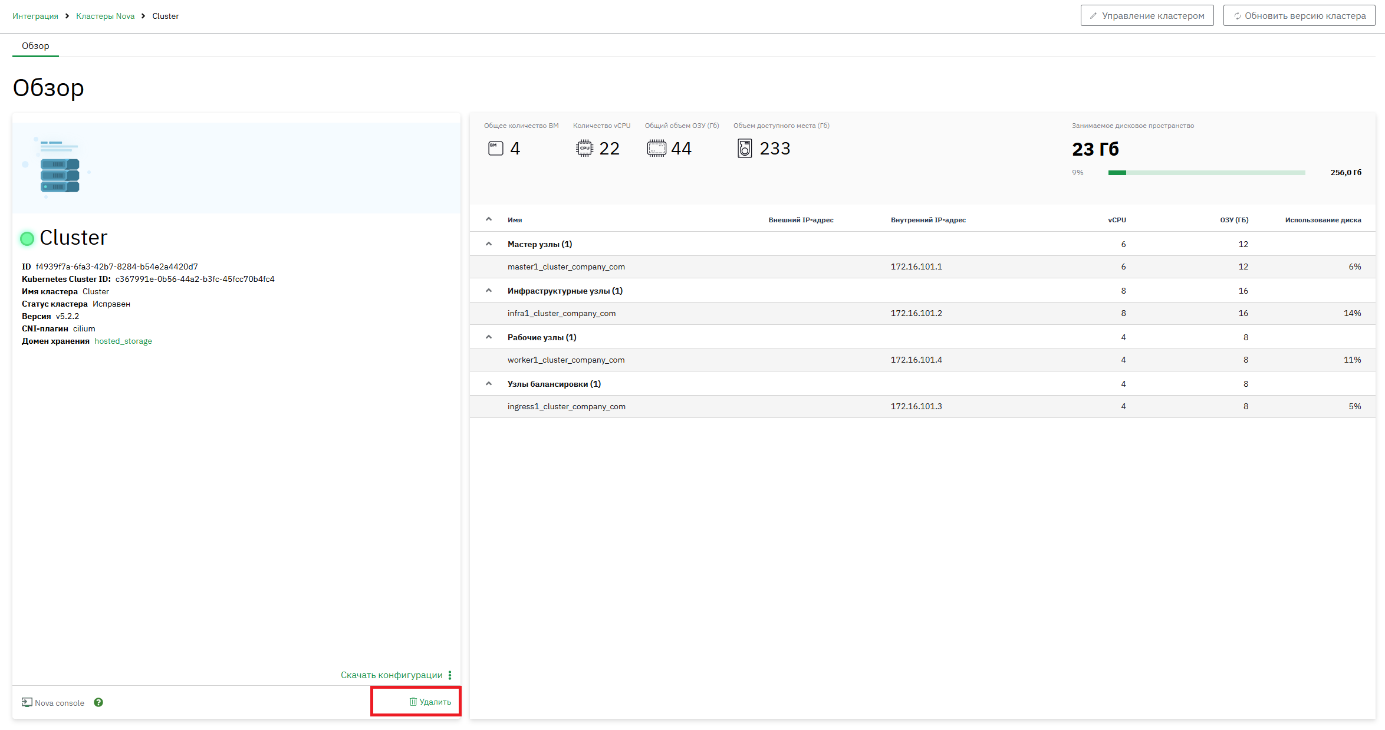Click the Управление кластером button
The image size is (1385, 730).
pos(1147,16)
